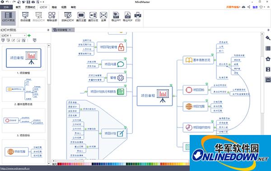Screen dimensions: 271x171
Task: Open the 幻灯片 1 dropdown
Action: [14, 36]
